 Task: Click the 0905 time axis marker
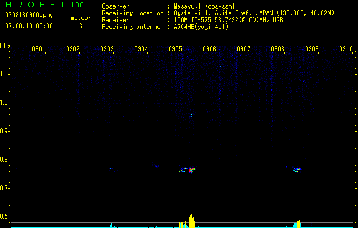coord(175,49)
